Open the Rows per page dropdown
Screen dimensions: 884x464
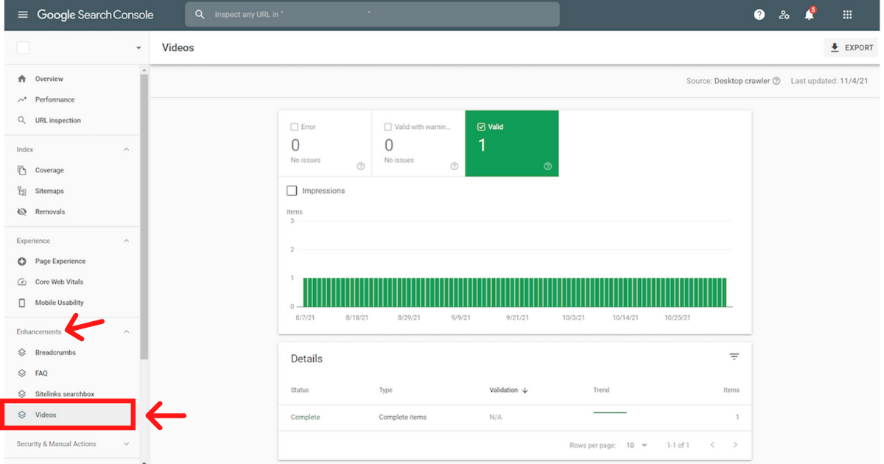point(636,446)
